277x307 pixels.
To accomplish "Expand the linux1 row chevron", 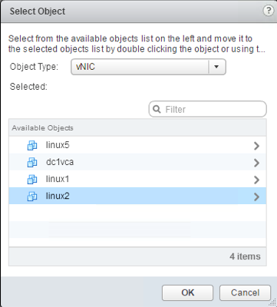I will pyautogui.click(x=256, y=180).
